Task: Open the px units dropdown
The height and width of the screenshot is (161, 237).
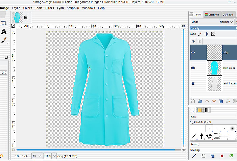Action: pos(37,156)
